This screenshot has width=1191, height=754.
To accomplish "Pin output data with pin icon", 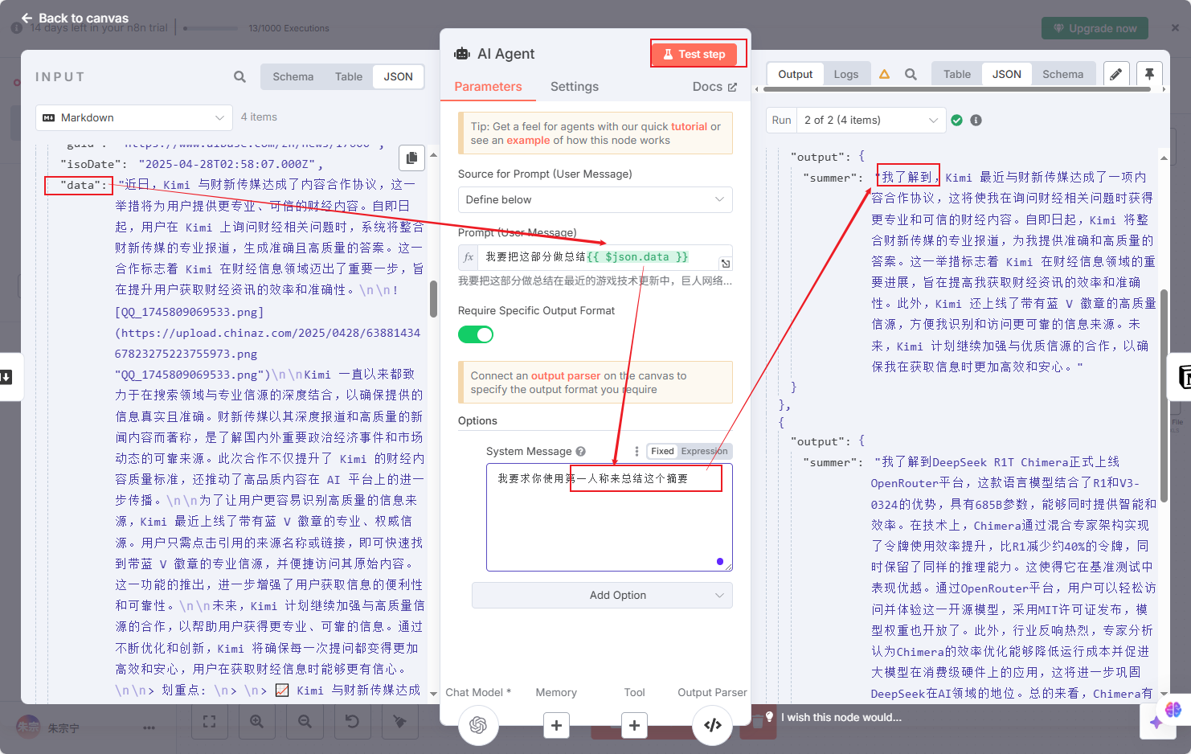I will coord(1149,74).
